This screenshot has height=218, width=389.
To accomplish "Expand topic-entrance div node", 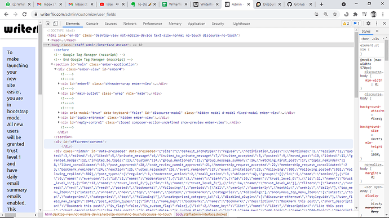I will pos(59,118).
